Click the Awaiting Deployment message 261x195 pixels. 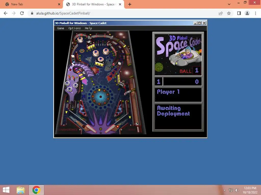coord(173,111)
